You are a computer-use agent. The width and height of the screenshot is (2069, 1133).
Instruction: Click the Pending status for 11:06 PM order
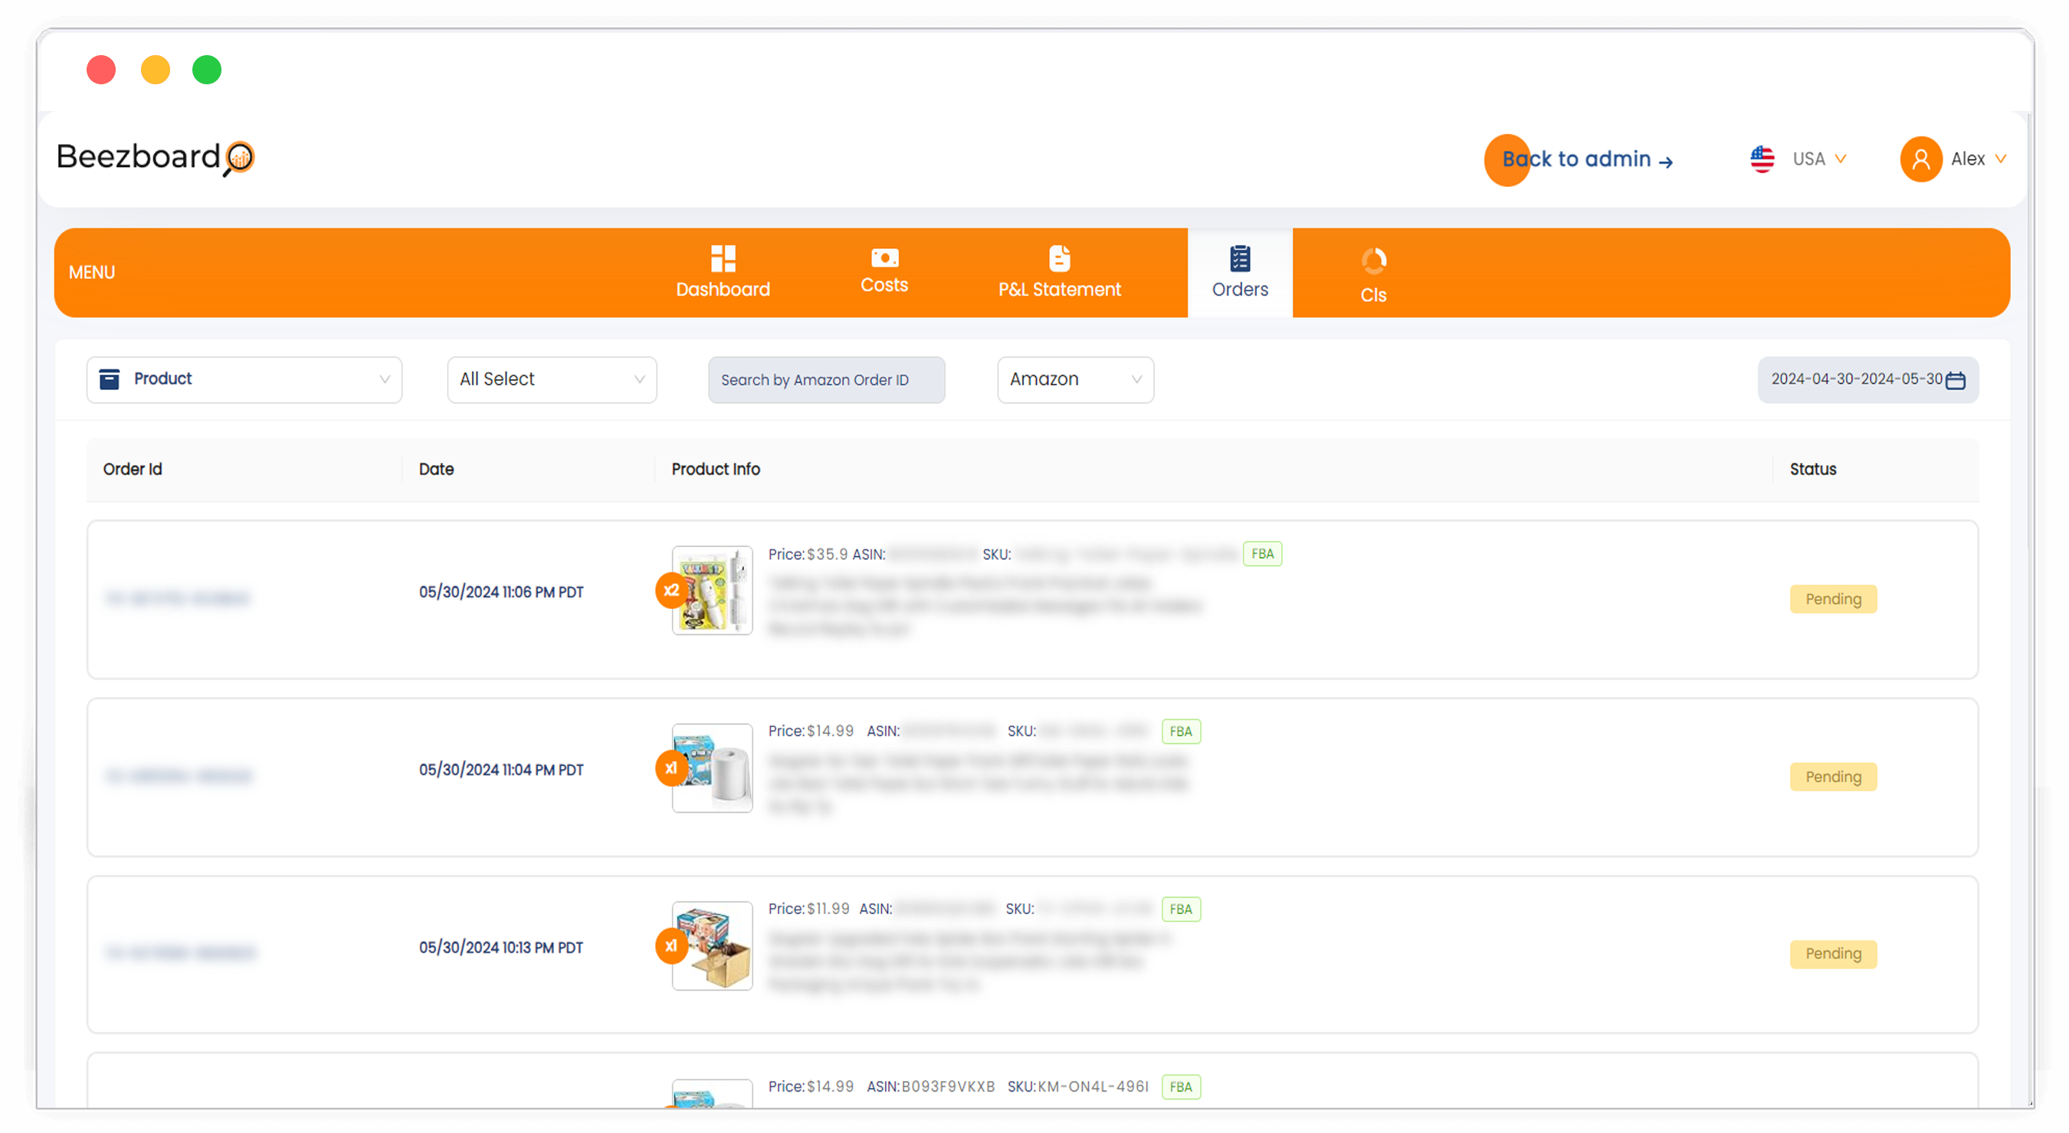coord(1833,599)
